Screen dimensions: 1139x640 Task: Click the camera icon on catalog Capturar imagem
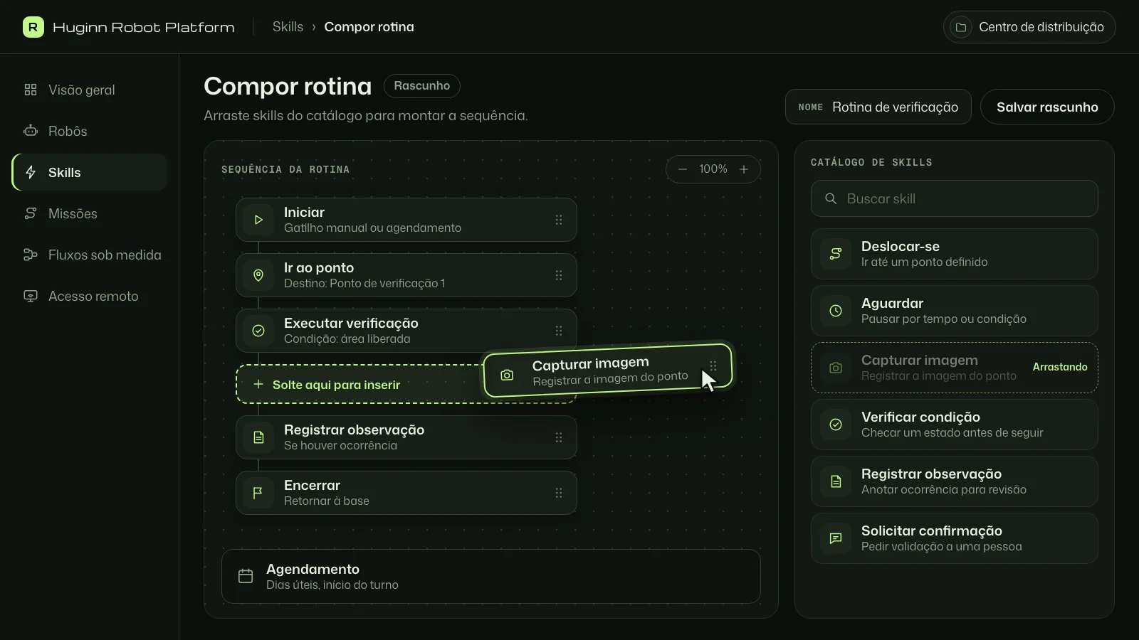pyautogui.click(x=836, y=368)
